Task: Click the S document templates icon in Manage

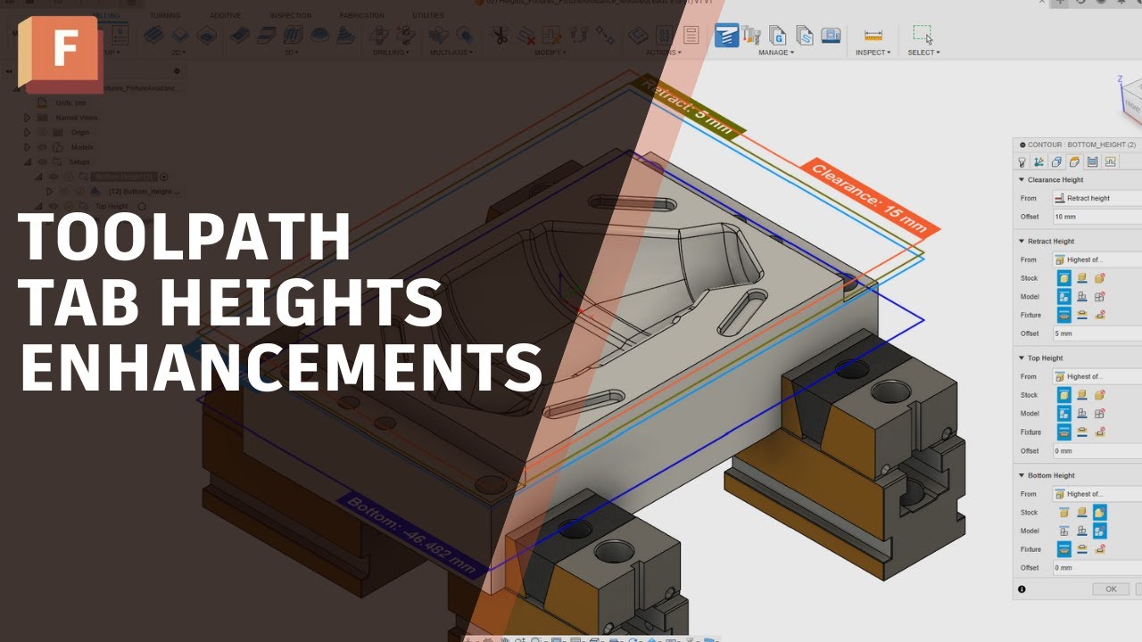Action: 804,36
